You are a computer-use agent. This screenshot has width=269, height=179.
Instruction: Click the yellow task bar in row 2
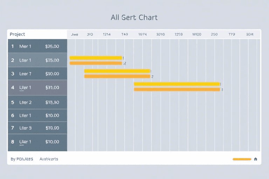(x=96, y=58)
